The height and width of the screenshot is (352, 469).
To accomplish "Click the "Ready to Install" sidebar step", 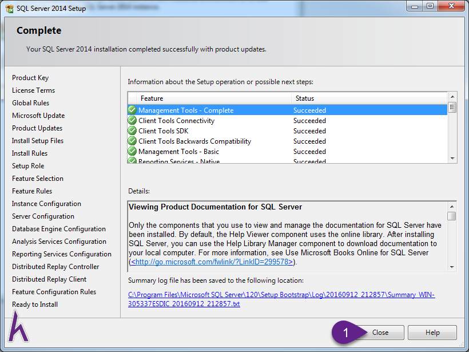I will pyautogui.click(x=35, y=304).
